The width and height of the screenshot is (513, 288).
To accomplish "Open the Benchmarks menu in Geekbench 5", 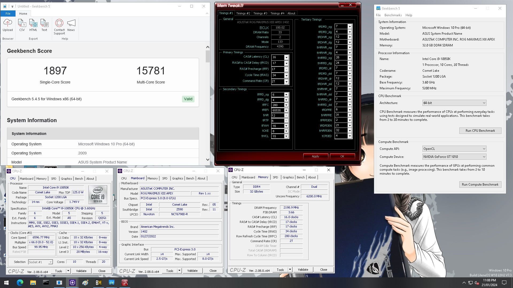I will click(393, 15).
